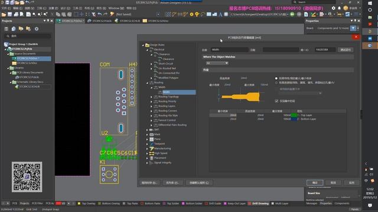The image size is (378, 212).
Task: Click the place string letter A icon
Action: 220,14
